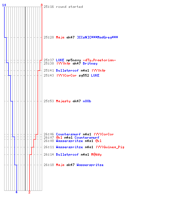Select player name Maja at 25:28
186x207 pixels.
(x=60, y=37)
